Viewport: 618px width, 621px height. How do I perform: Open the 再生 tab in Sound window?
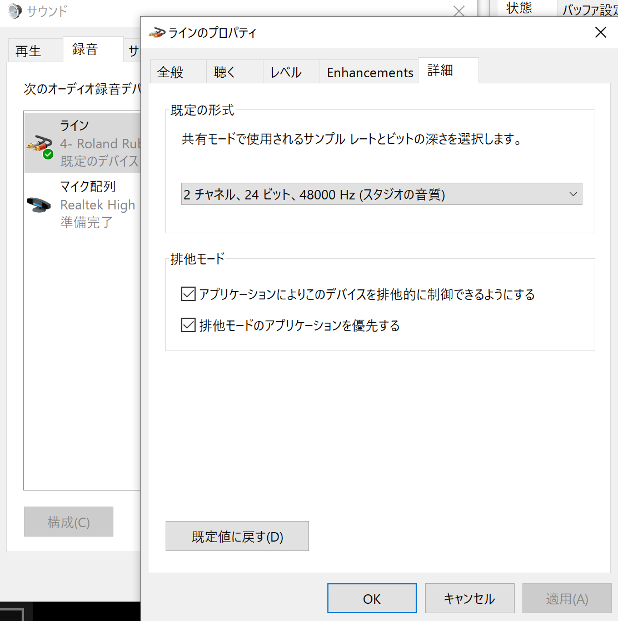point(35,51)
